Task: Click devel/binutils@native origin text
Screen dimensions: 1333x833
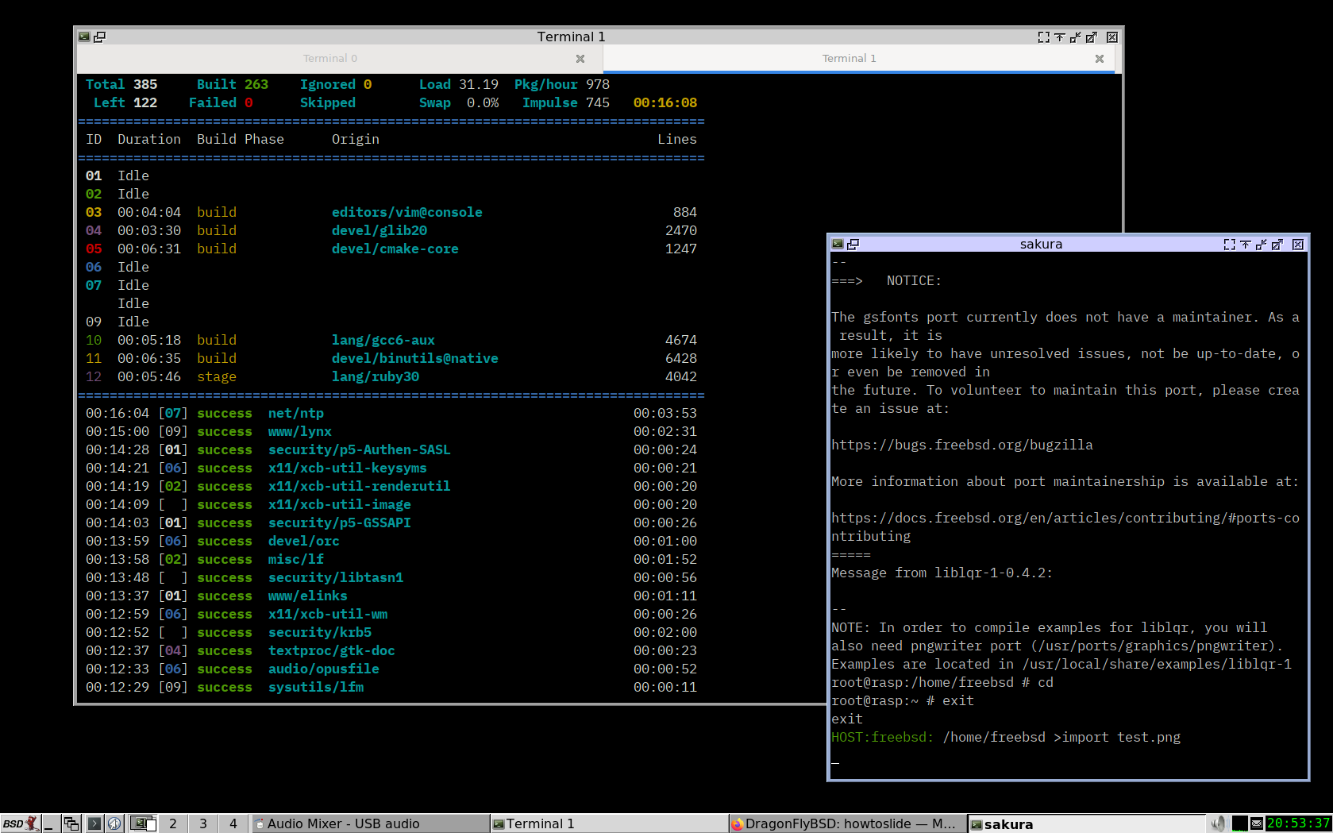Action: click(x=415, y=358)
